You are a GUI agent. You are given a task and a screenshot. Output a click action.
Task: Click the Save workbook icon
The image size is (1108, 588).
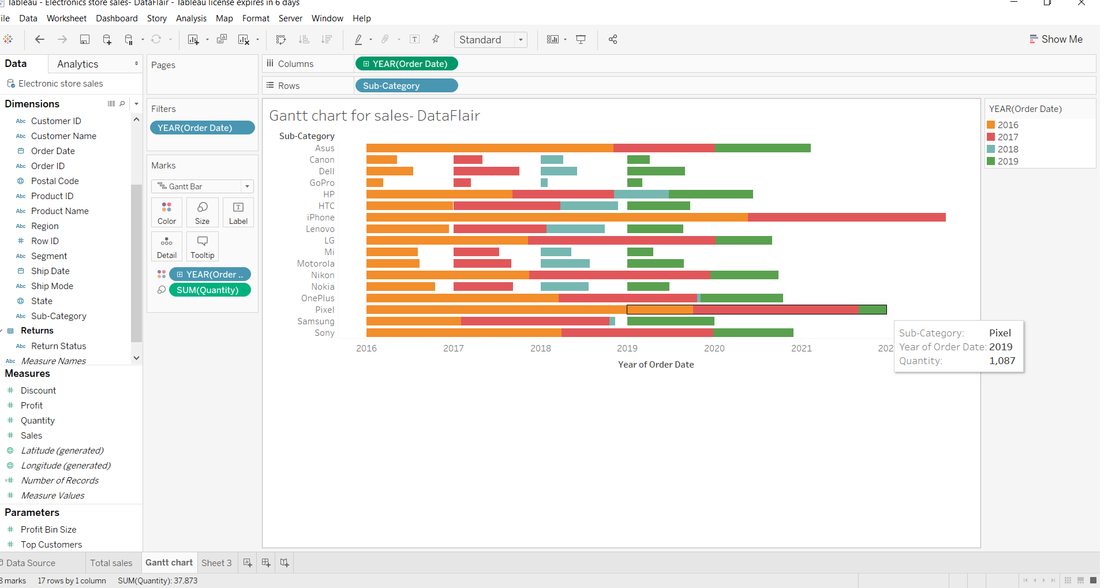pos(84,39)
